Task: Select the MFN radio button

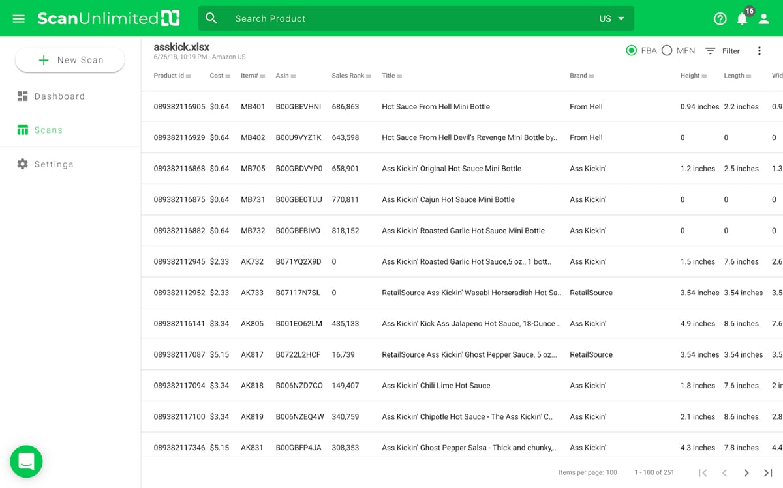Action: 667,50
